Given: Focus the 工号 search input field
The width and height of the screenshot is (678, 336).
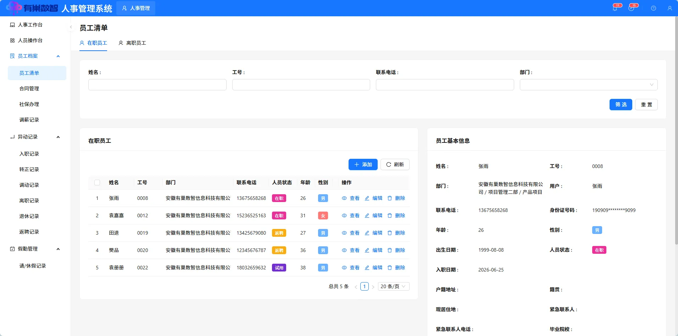Looking at the screenshot, I should point(301,85).
